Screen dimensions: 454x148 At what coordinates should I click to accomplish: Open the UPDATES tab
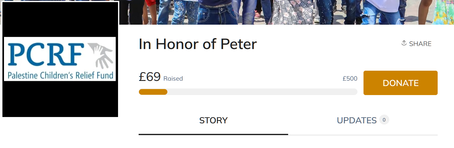pos(357,120)
